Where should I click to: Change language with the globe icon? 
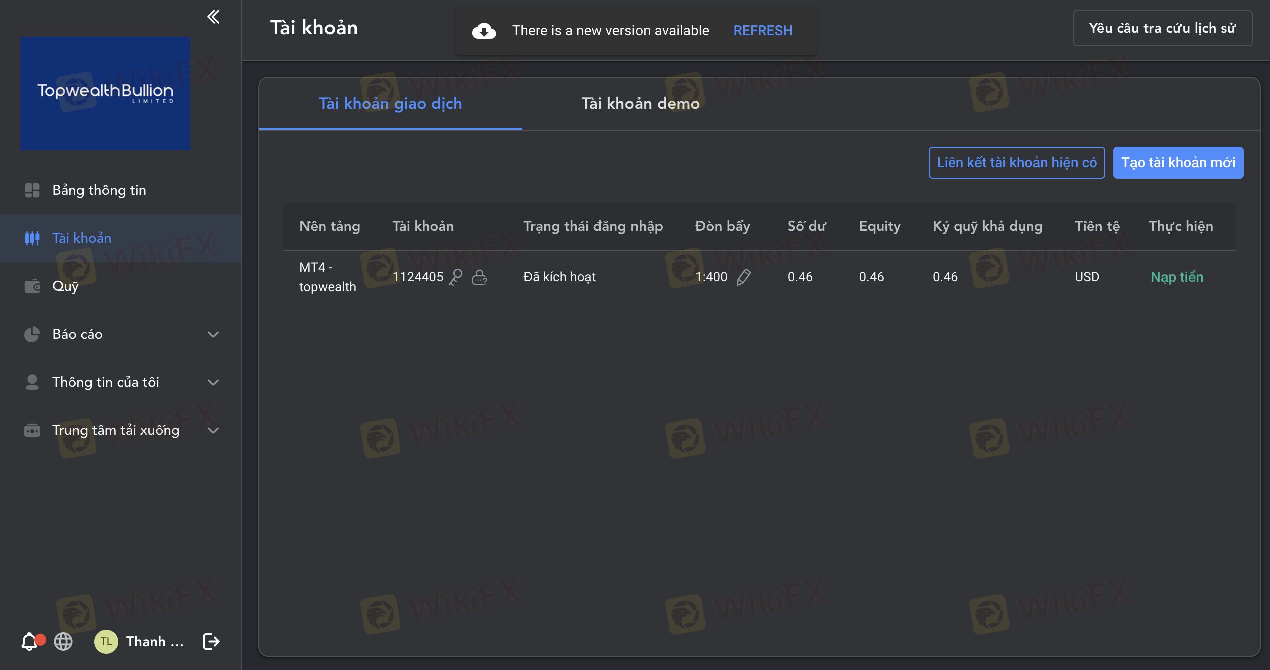(63, 641)
